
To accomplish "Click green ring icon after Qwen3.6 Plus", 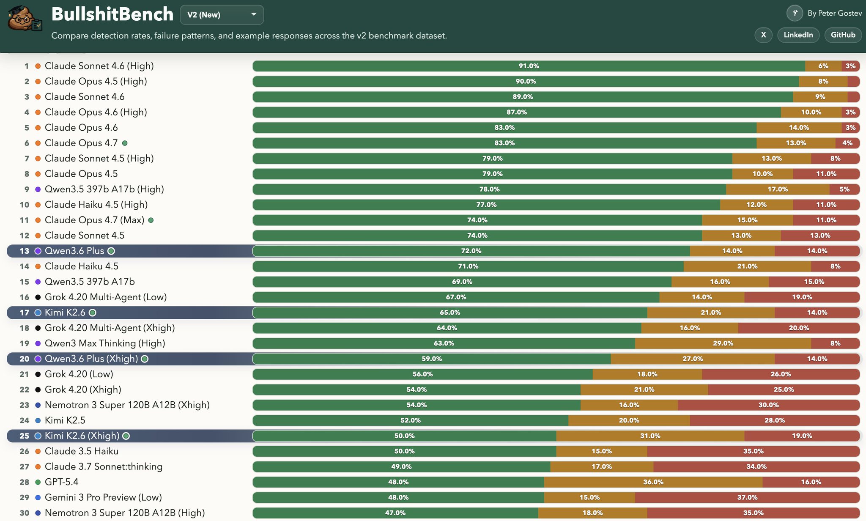I will (111, 251).
